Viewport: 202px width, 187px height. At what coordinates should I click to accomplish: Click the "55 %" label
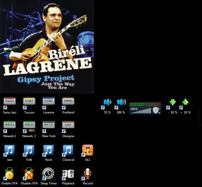(x=107, y=112)
